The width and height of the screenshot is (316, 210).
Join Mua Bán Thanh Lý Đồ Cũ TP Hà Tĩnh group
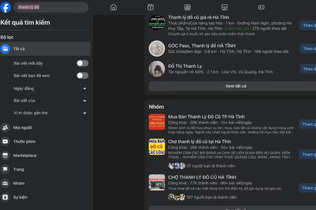[308, 124]
